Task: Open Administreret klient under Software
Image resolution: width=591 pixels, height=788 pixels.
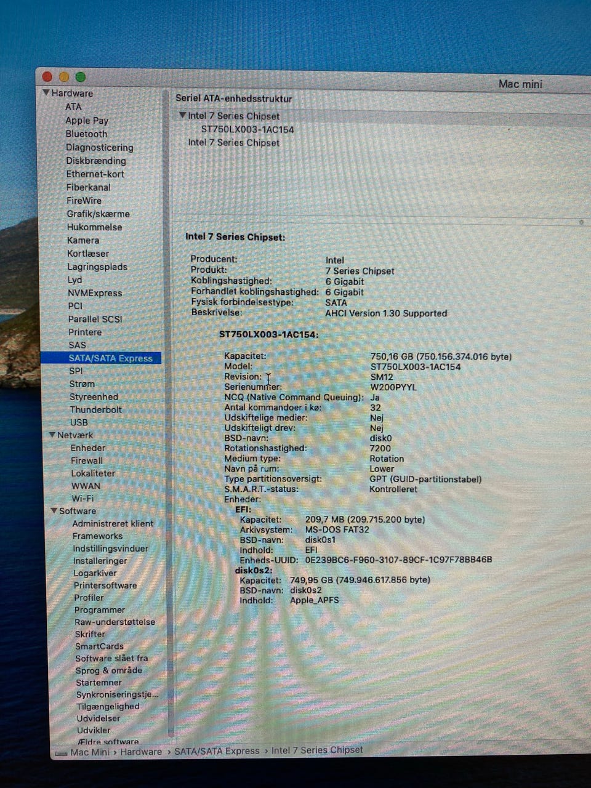Action: coord(113,524)
